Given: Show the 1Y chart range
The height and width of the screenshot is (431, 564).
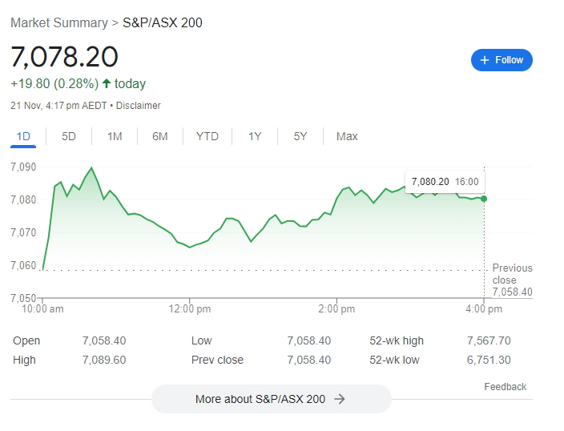Looking at the screenshot, I should 255,137.
